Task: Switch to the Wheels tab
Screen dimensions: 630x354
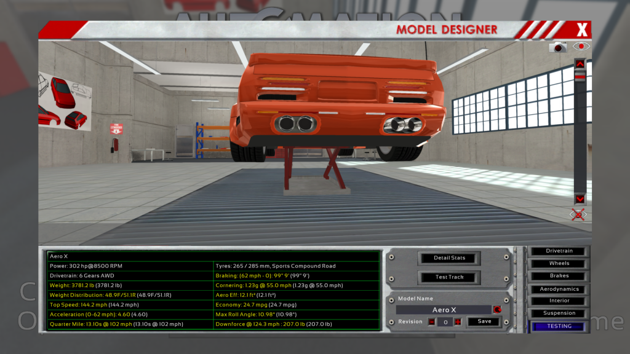Action: 559,264
